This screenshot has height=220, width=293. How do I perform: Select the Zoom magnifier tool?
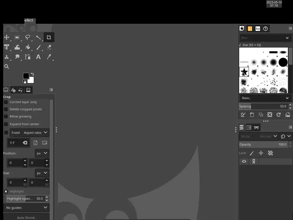pyautogui.click(x=7, y=66)
